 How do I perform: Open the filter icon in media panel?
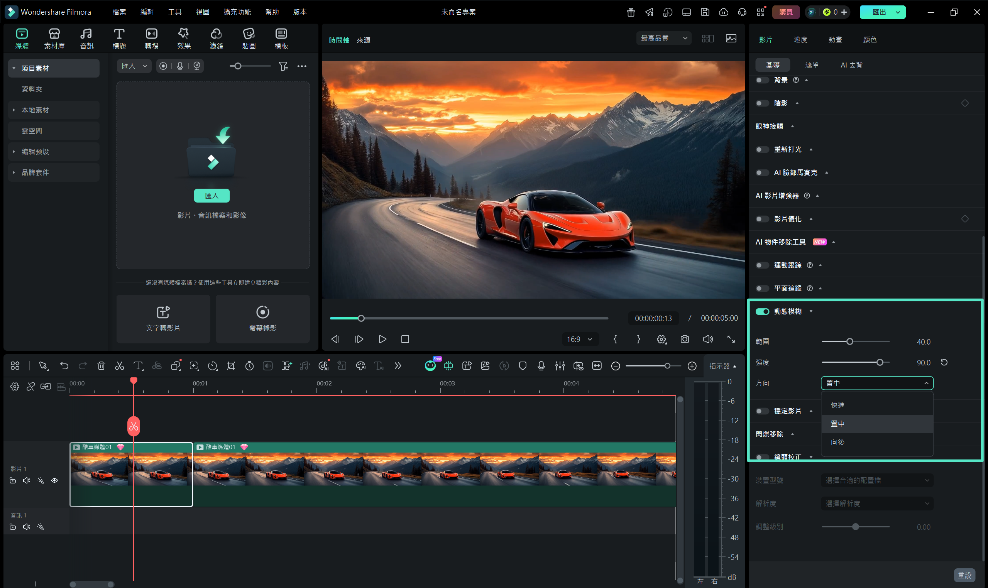coord(283,66)
